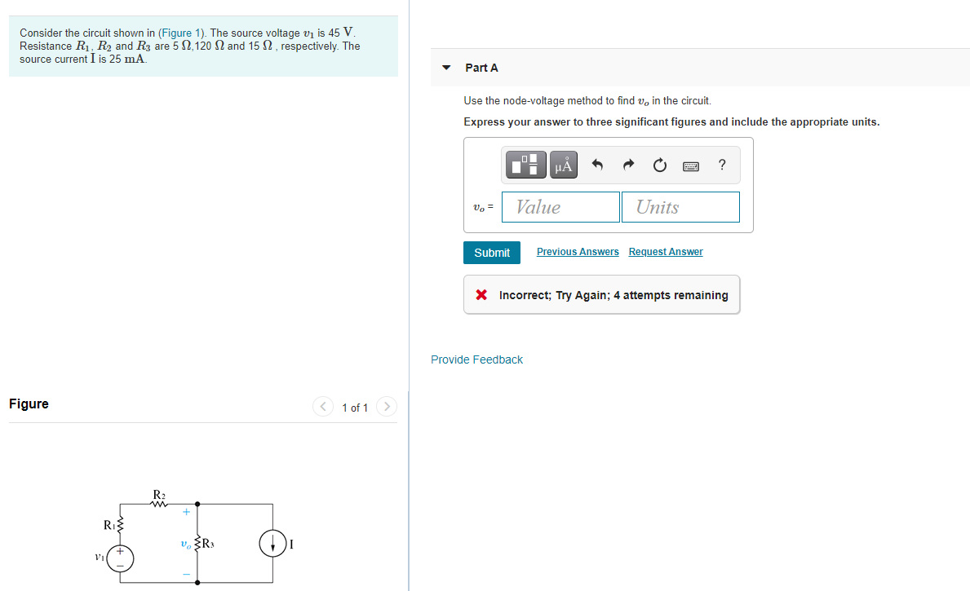Show keyboard shortcuts icon

(x=691, y=165)
